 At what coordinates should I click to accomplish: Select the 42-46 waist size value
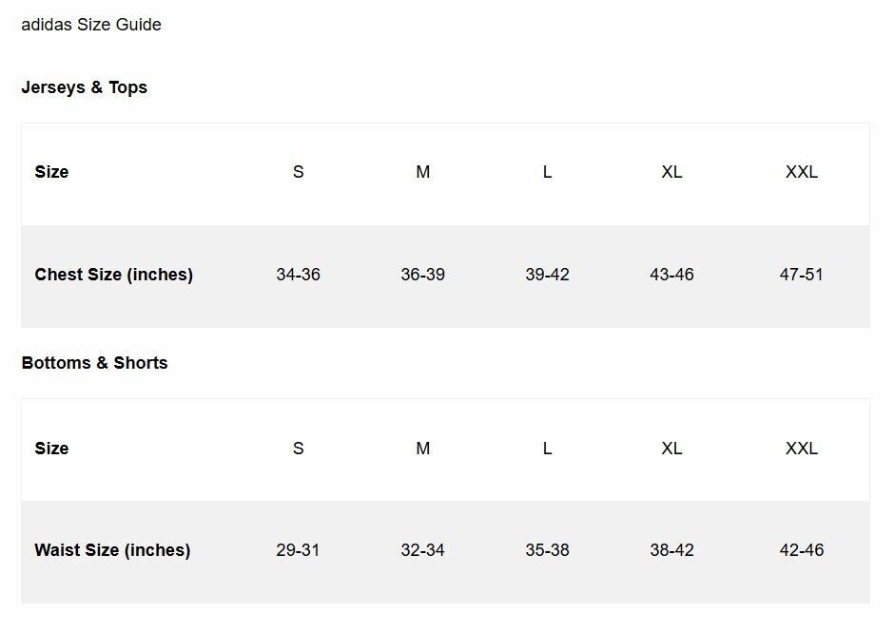[x=801, y=550]
